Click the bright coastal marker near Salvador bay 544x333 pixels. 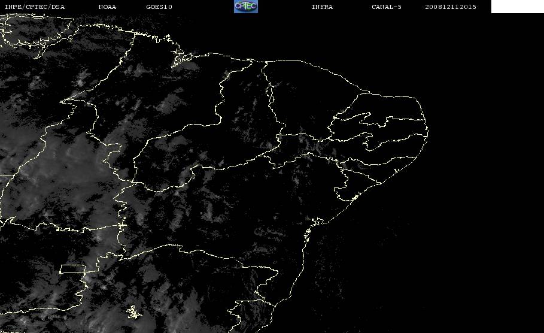317,221
